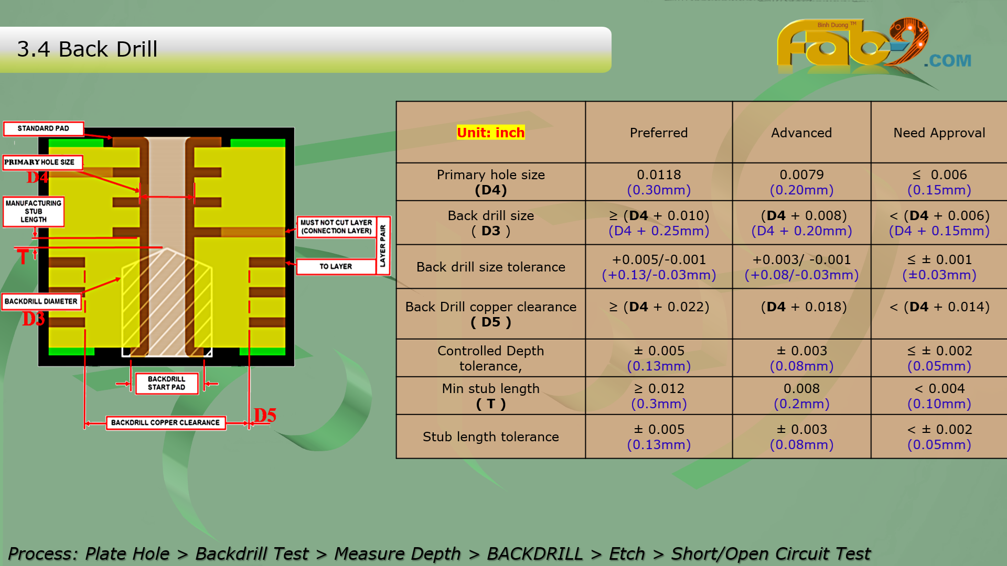
Task: Click the BACKDRILL DIAMETER label
Action: pos(41,301)
